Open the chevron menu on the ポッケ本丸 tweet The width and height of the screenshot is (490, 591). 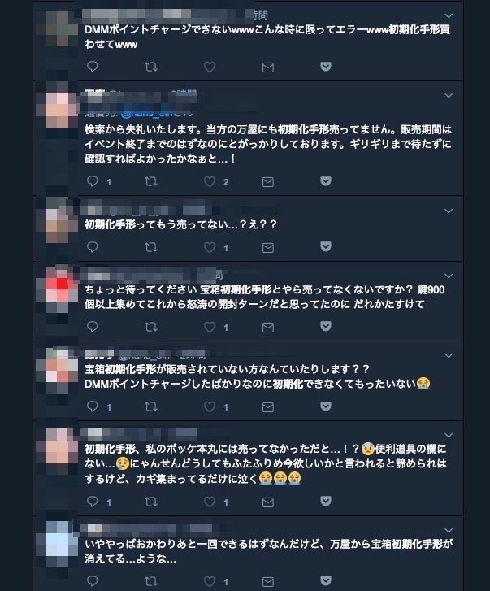click(449, 436)
